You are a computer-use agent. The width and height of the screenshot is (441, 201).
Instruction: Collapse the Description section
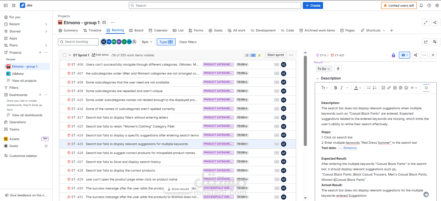pos(317,78)
